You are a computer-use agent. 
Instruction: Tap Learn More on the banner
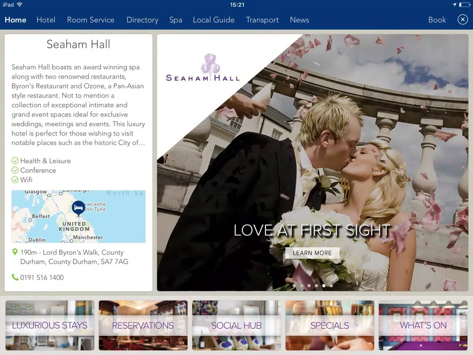312,253
